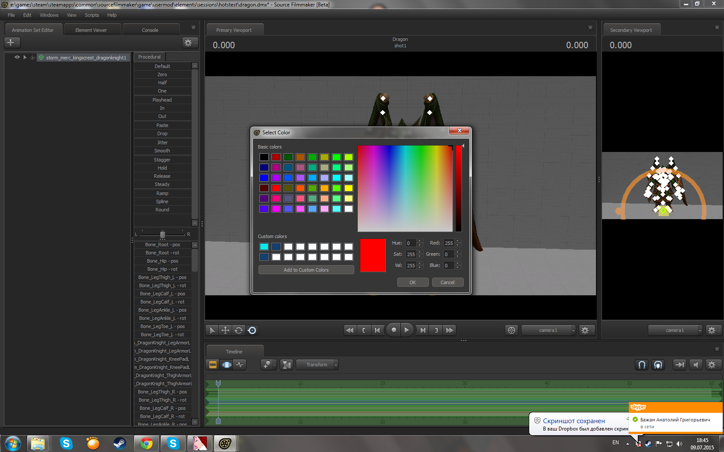
Task: Select the Bone_Root - pos control
Action: click(x=162, y=245)
